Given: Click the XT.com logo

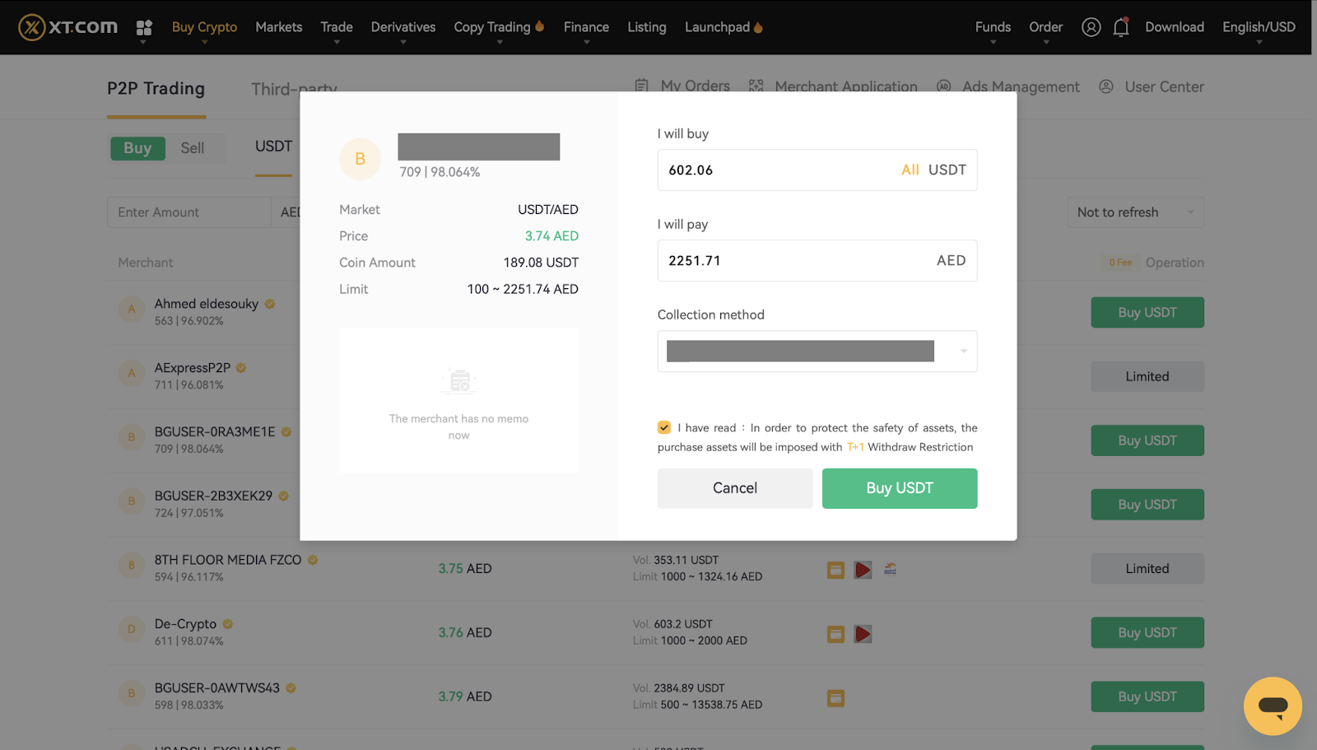Looking at the screenshot, I should tap(67, 27).
